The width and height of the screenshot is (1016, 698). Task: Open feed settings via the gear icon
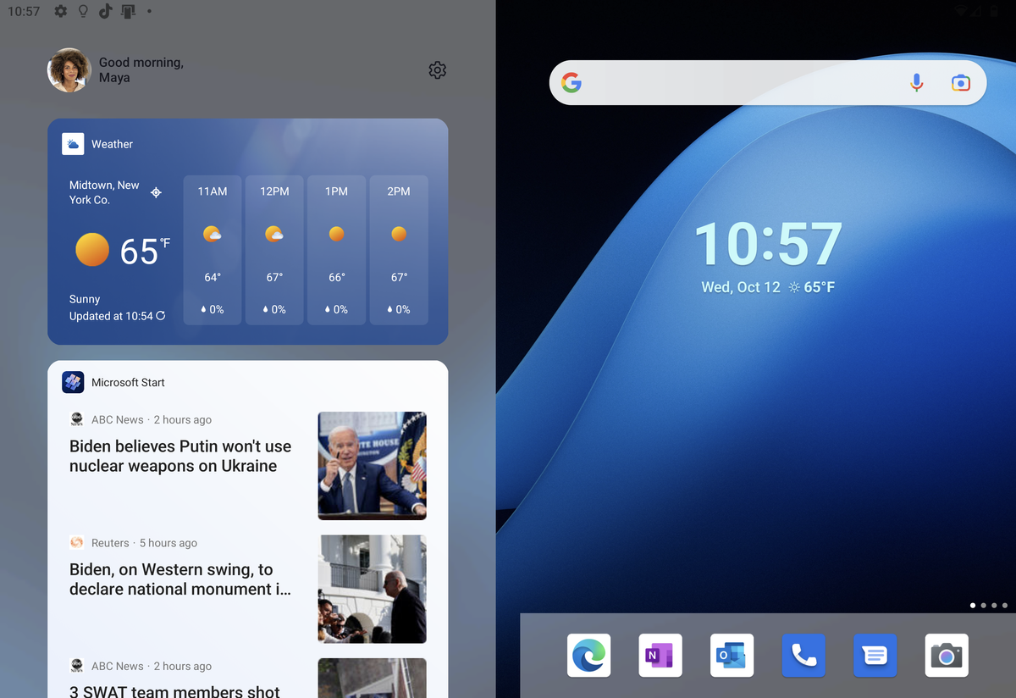point(437,69)
